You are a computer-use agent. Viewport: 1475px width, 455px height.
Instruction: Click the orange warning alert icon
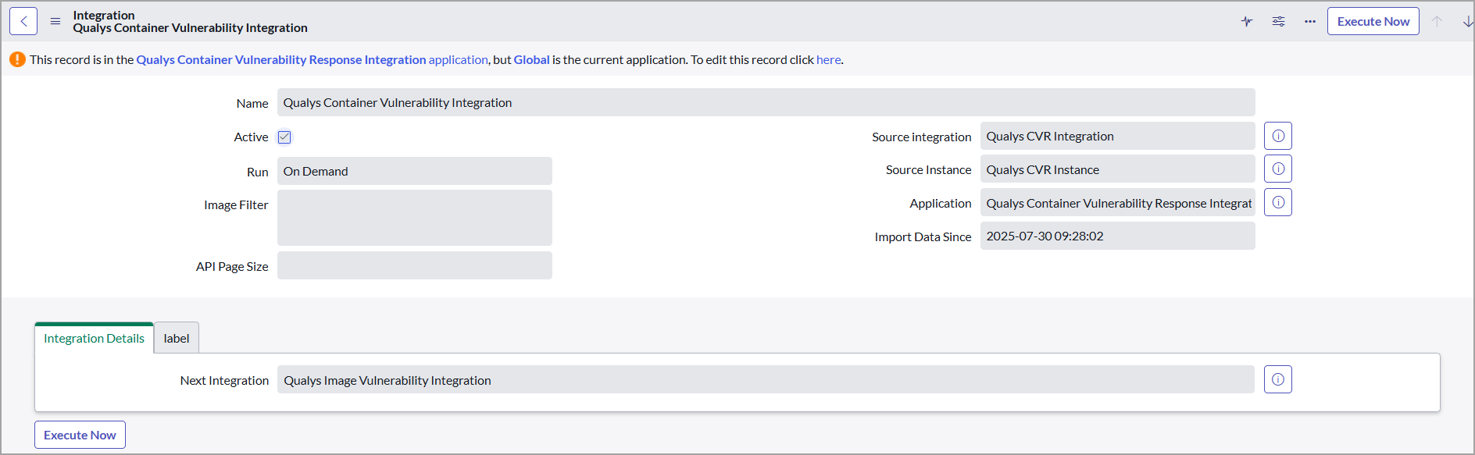coord(17,59)
